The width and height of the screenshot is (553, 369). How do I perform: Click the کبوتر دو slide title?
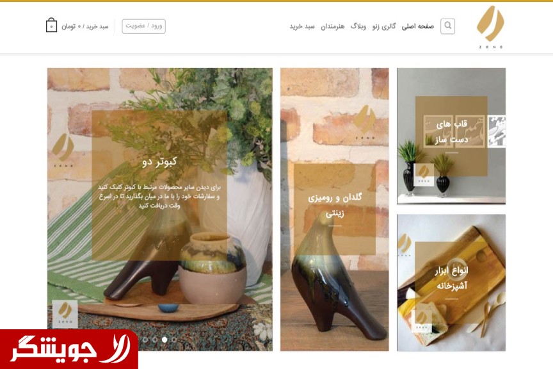(159, 161)
